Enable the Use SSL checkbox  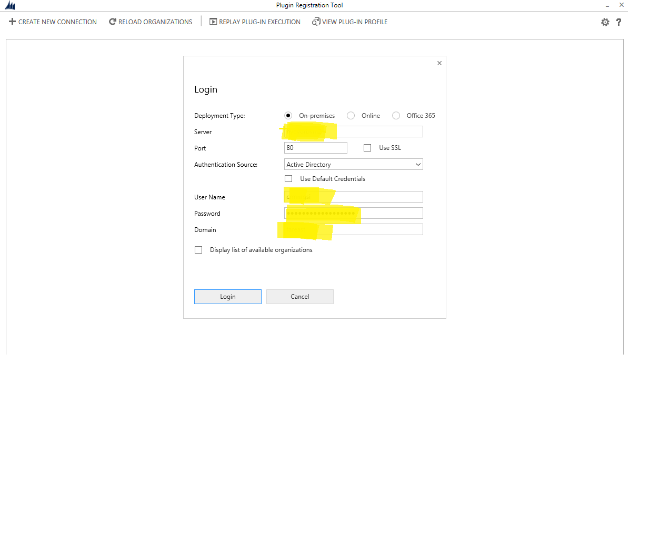pos(367,148)
